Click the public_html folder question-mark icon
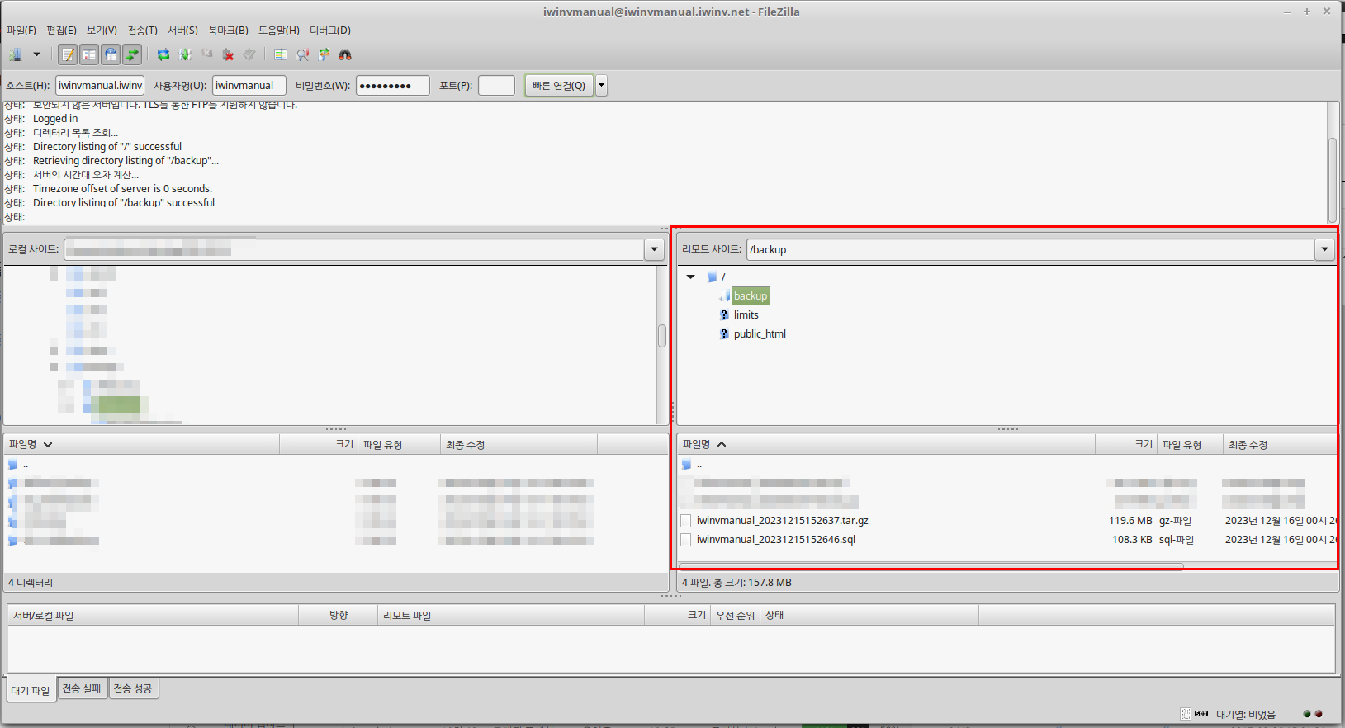 coord(724,333)
